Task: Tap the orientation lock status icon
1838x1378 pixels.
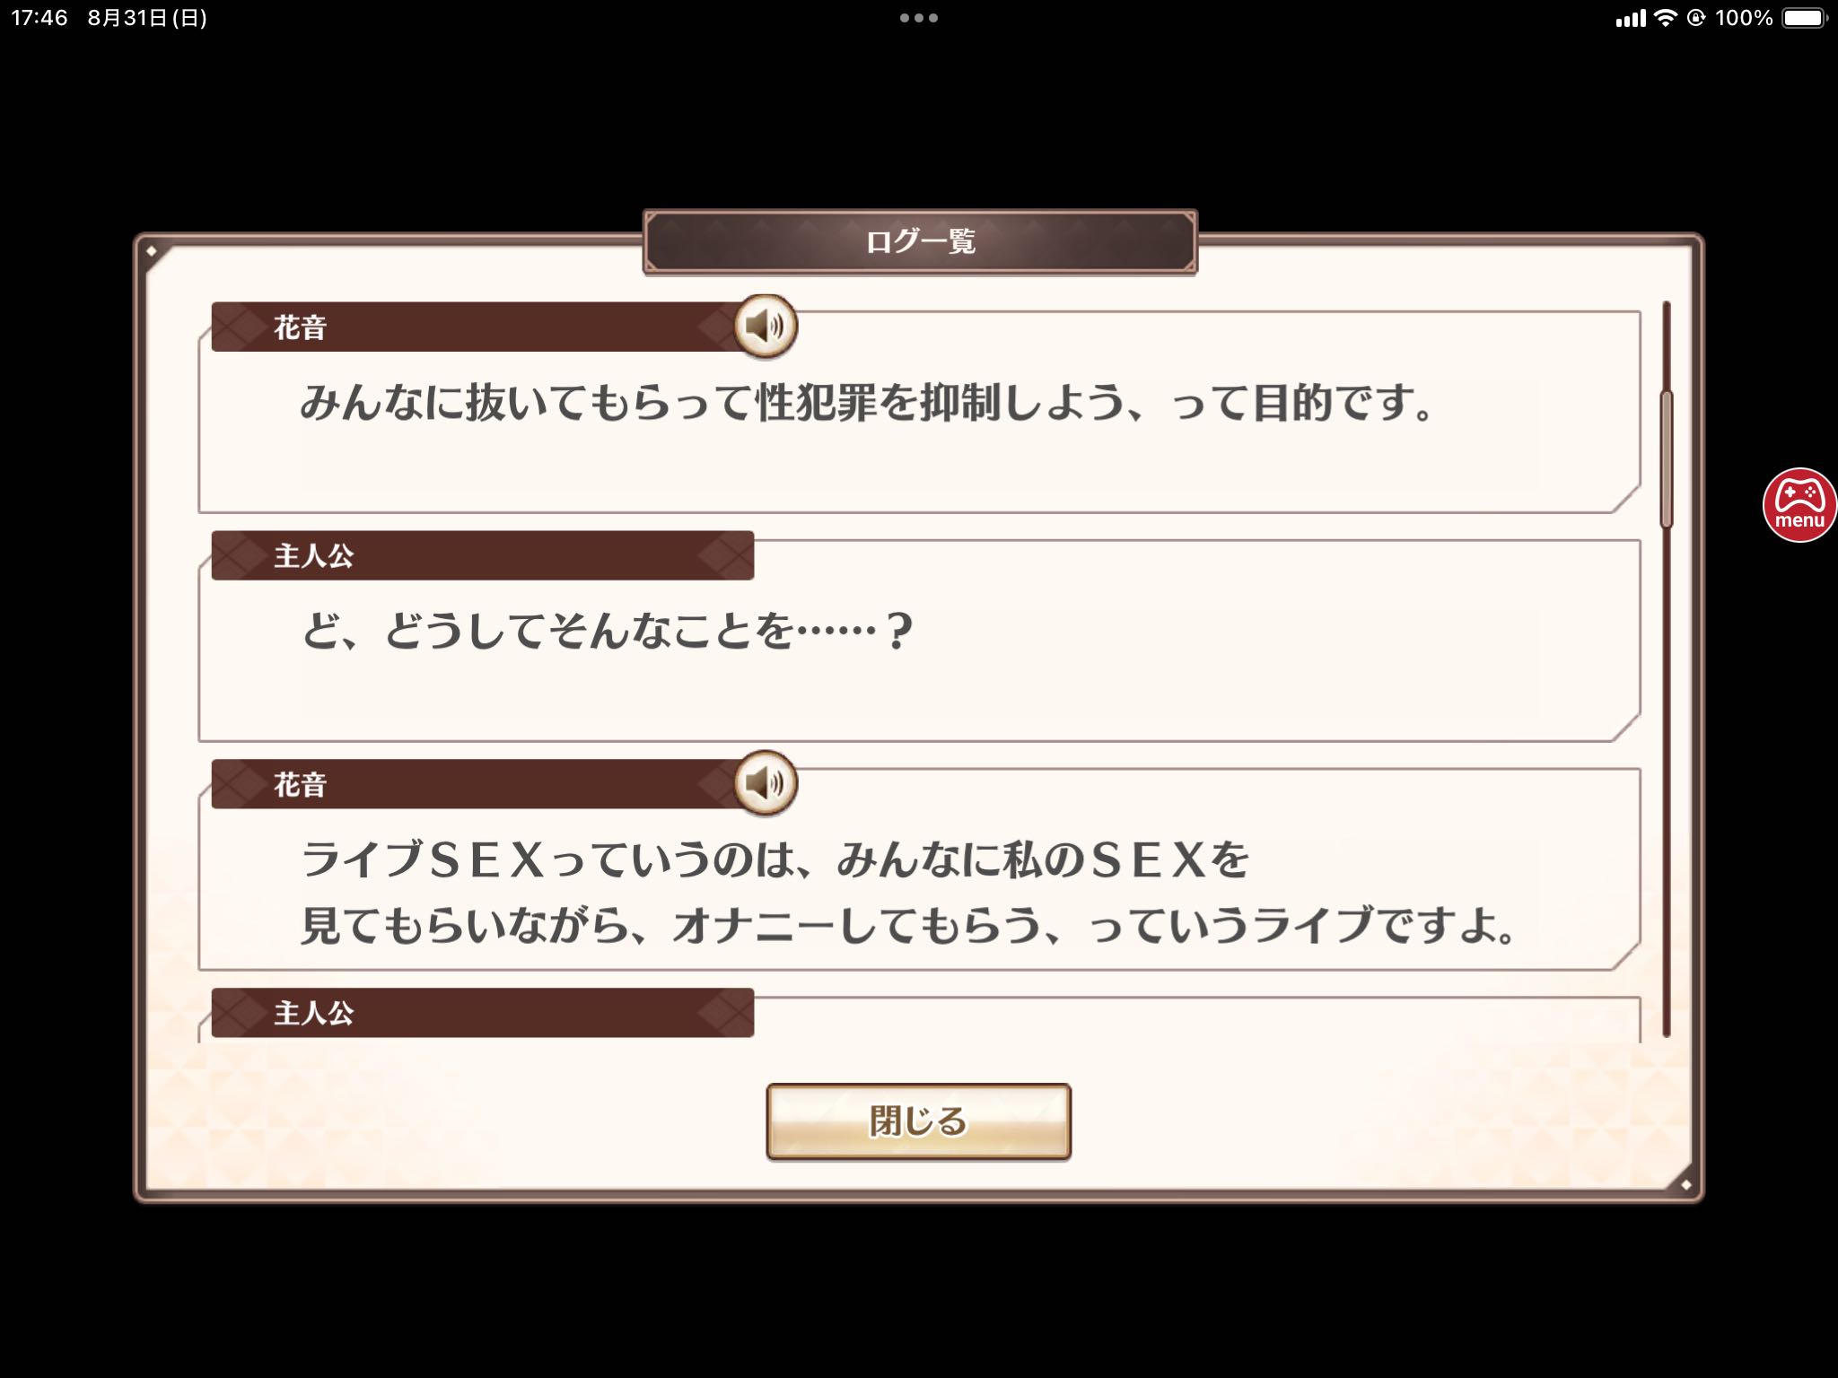Action: [x=1695, y=18]
